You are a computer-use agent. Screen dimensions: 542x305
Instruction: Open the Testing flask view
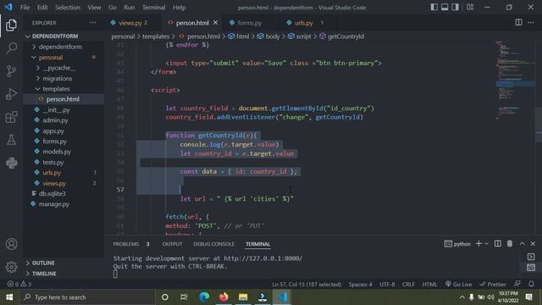coord(11,140)
